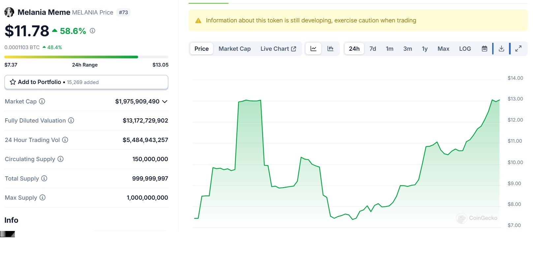The width and height of the screenshot is (540, 257).
Task: Show Market Cap info tooltip icon
Action: pyautogui.click(x=42, y=101)
